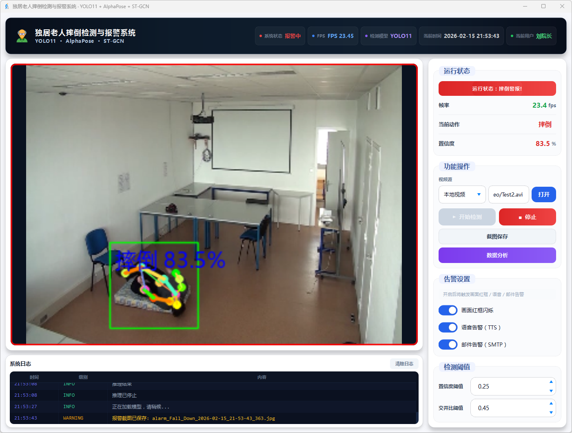Click the 系统状态 报警中 status indicator
The height and width of the screenshot is (433, 572).
coord(280,36)
